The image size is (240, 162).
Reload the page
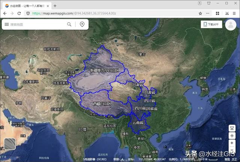[19, 14]
